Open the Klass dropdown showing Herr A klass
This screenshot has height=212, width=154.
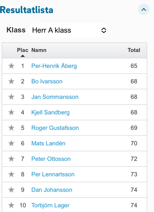pyautogui.click(x=69, y=30)
